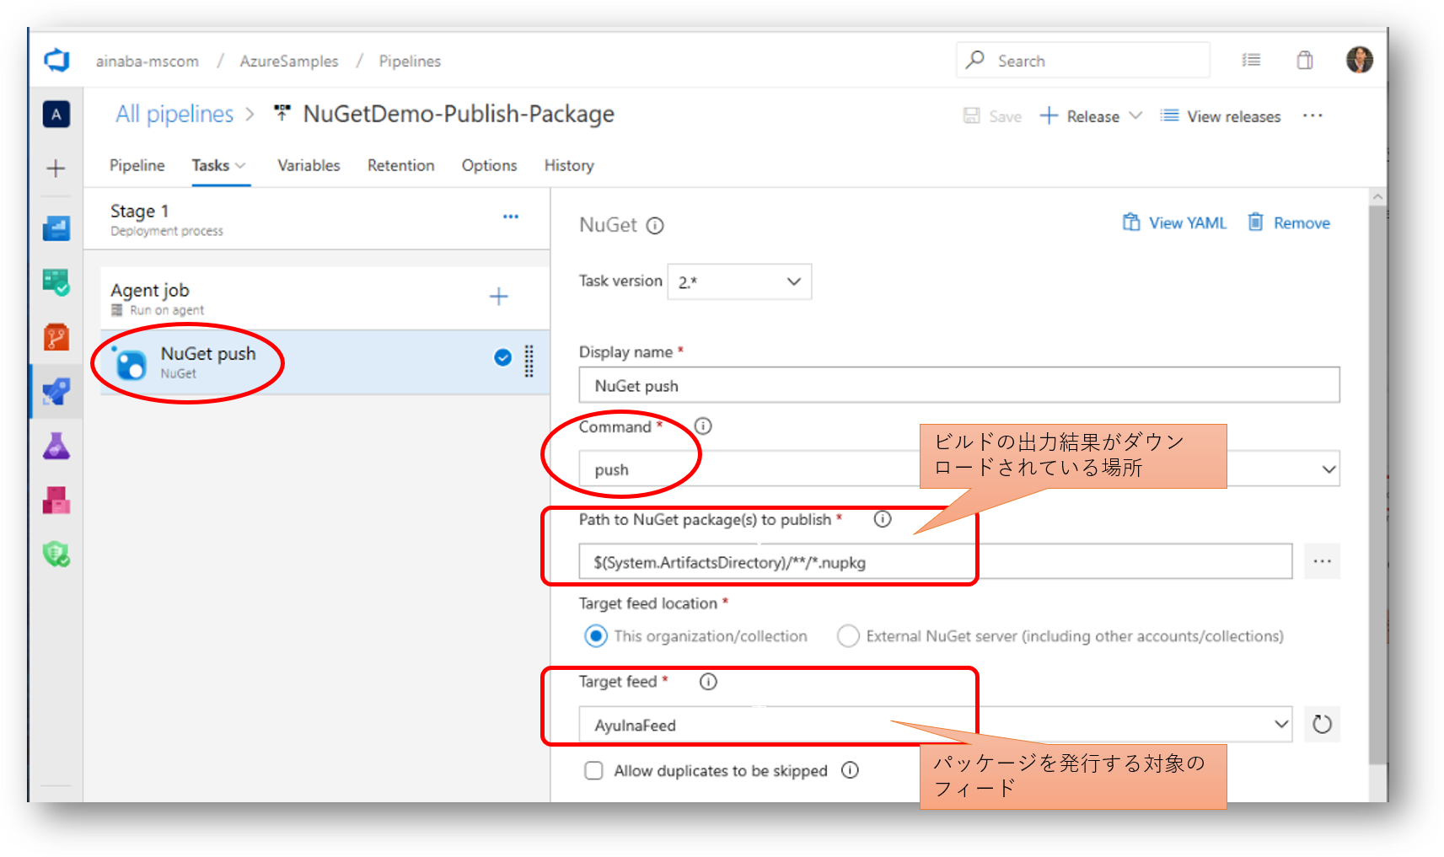Screen dimensions: 1444x857
Task: Click the NuGet push drag handle
Action: [529, 361]
